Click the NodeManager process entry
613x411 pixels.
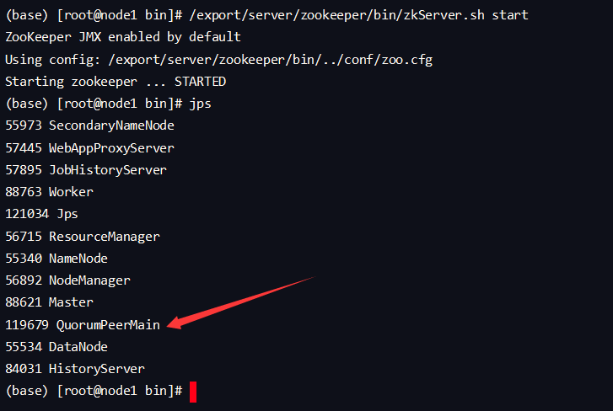(x=89, y=280)
